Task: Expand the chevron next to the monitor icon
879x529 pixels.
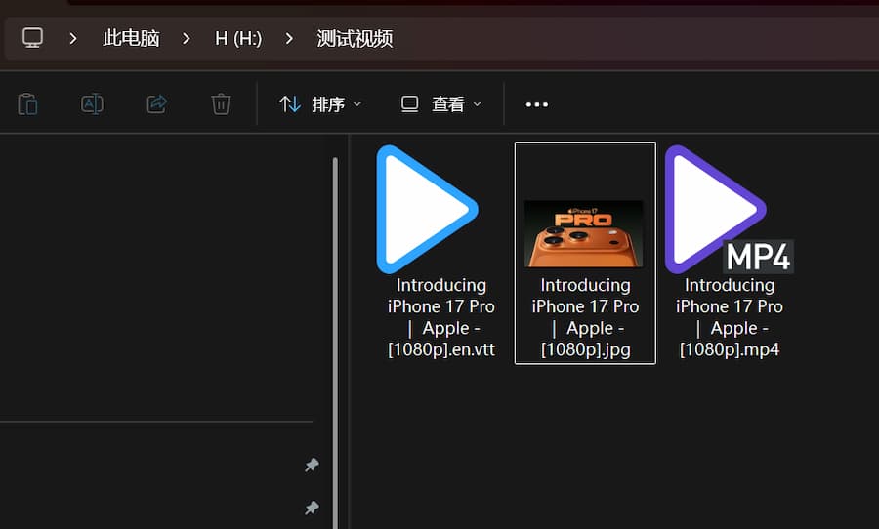Action: (x=72, y=39)
